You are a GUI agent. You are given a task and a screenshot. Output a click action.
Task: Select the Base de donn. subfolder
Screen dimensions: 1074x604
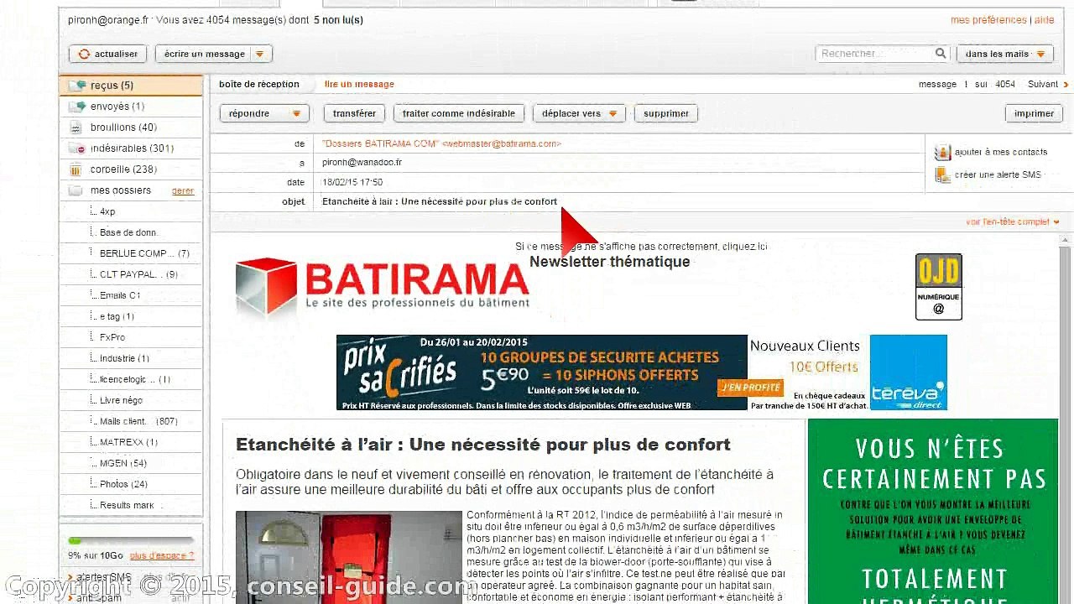128,232
